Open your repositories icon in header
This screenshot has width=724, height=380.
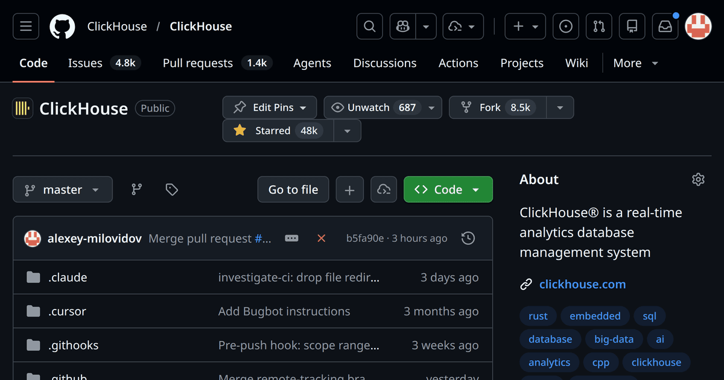point(632,27)
